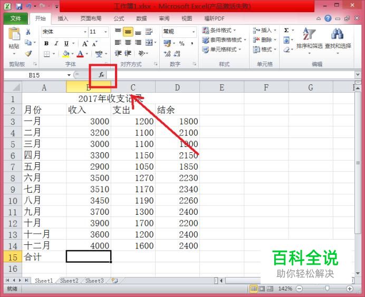The width and height of the screenshot is (365, 297).
Task: Toggle middle vertical alignment
Action: [x=128, y=32]
